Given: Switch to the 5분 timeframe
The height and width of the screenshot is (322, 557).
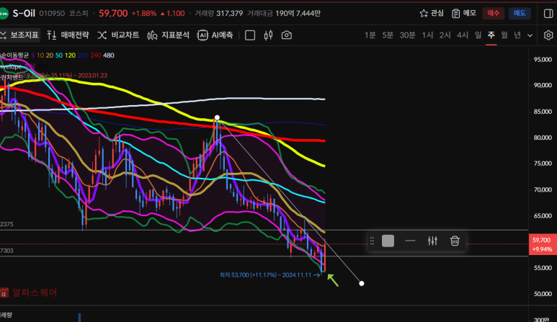Looking at the screenshot, I should (388, 35).
